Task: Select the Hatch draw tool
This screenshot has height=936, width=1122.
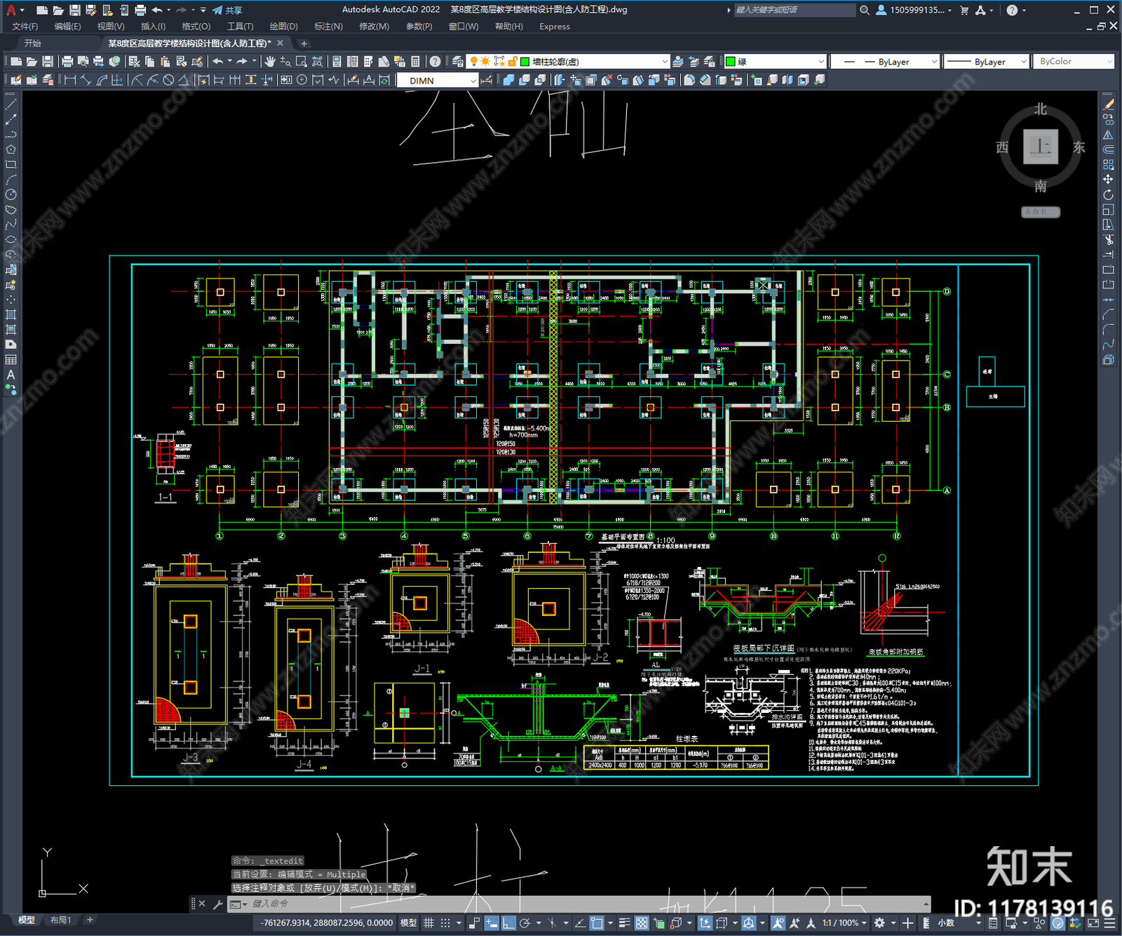Action: click(x=11, y=314)
